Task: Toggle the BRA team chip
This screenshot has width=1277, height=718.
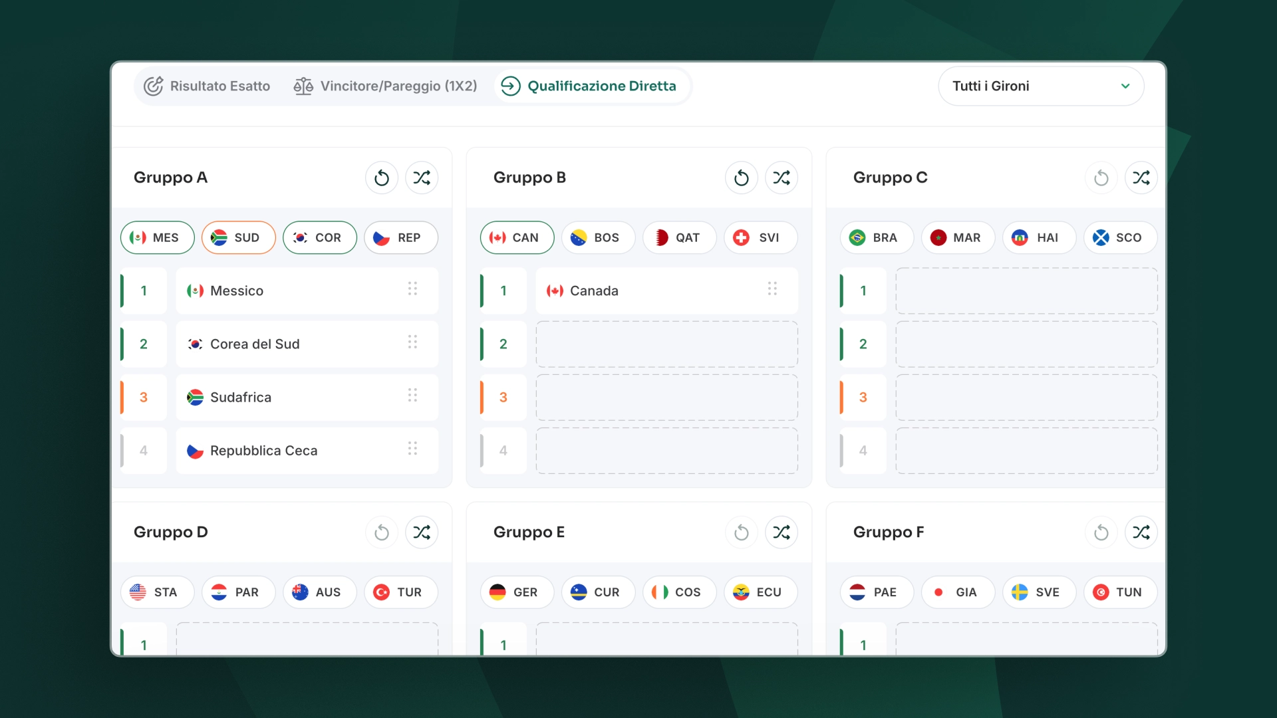Action: (x=877, y=237)
